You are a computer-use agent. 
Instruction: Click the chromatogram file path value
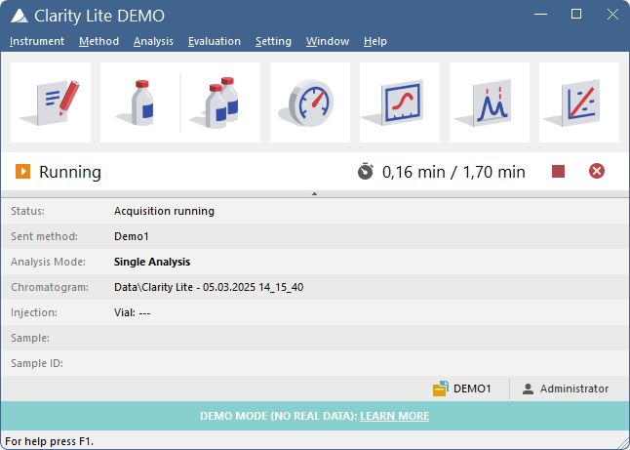[x=209, y=287]
